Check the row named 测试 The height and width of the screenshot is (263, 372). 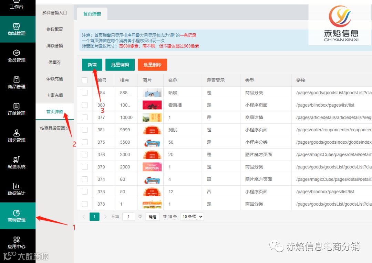tap(85, 130)
